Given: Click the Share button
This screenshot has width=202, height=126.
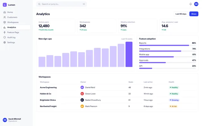Looking at the screenshot, I should pos(194,14).
